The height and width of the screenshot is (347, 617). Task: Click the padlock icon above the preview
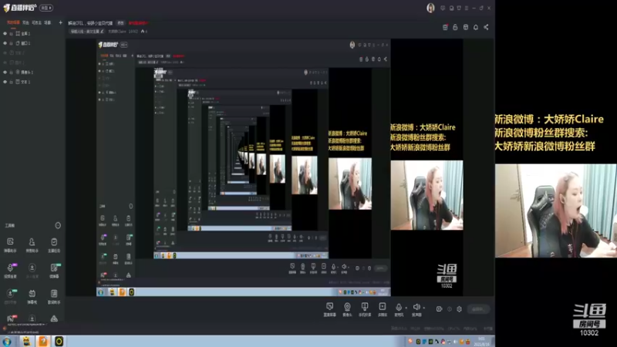[455, 27]
